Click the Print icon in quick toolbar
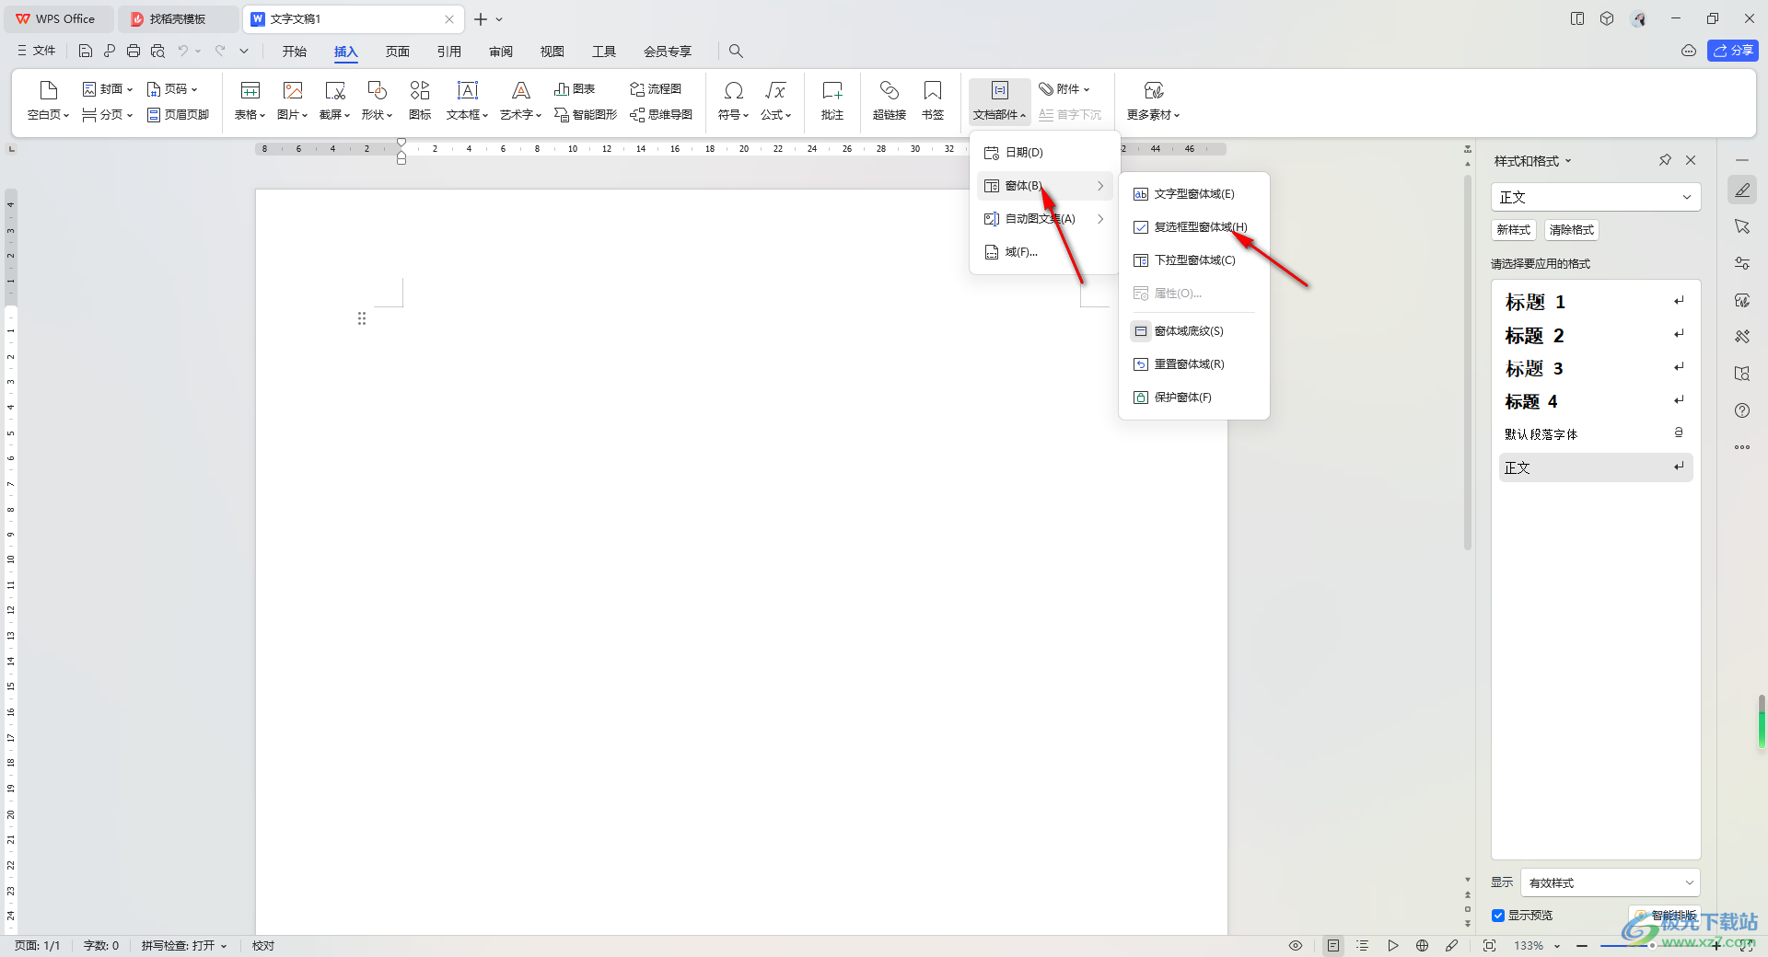Screen dimensions: 1768x957 [x=134, y=51]
